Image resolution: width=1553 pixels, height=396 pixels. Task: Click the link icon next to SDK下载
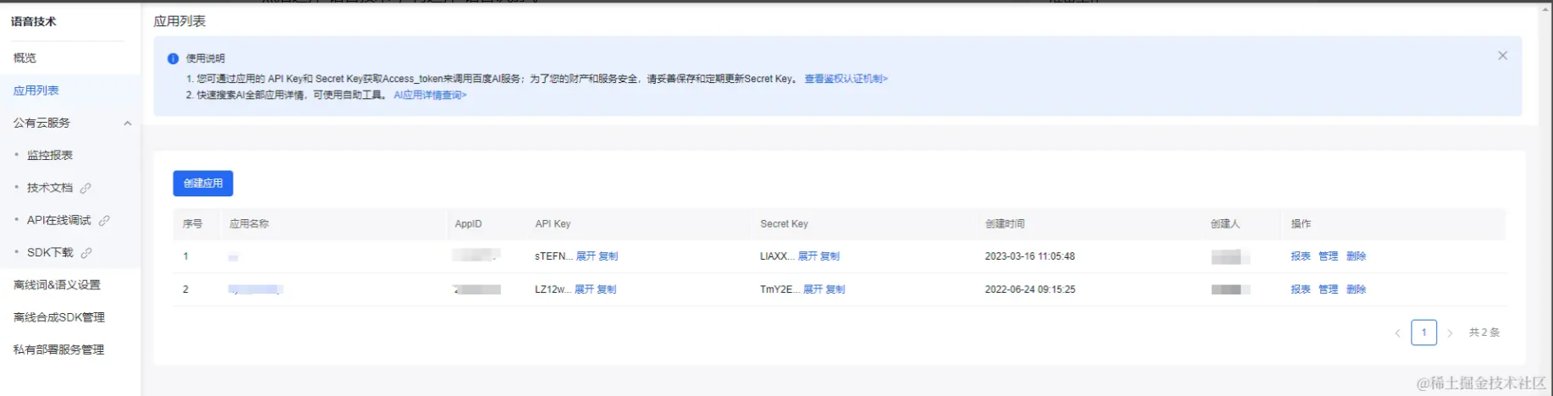(x=86, y=252)
